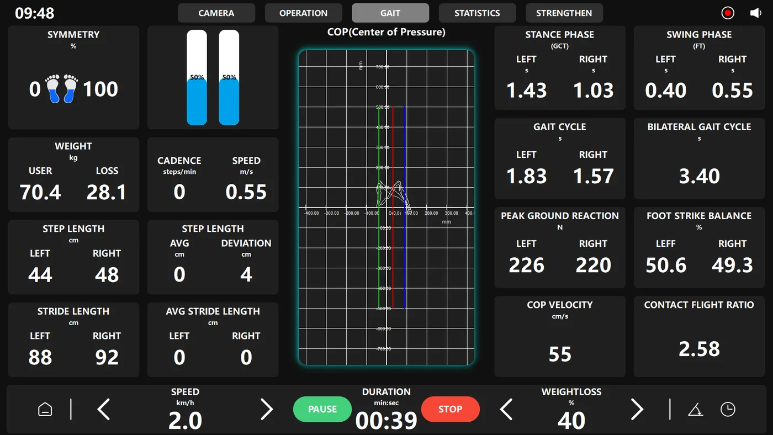Click right step length value 48

[x=107, y=274]
